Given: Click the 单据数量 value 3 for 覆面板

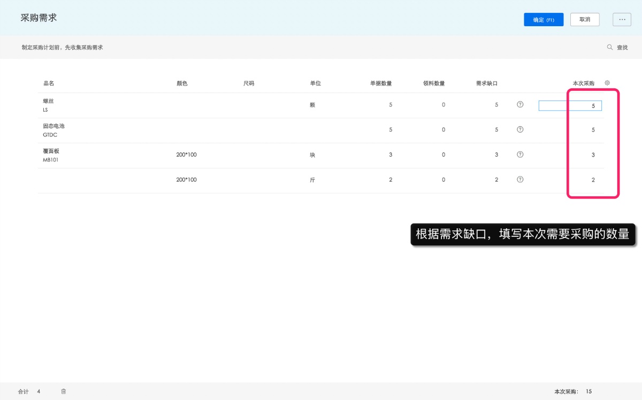Looking at the screenshot, I should [x=391, y=155].
